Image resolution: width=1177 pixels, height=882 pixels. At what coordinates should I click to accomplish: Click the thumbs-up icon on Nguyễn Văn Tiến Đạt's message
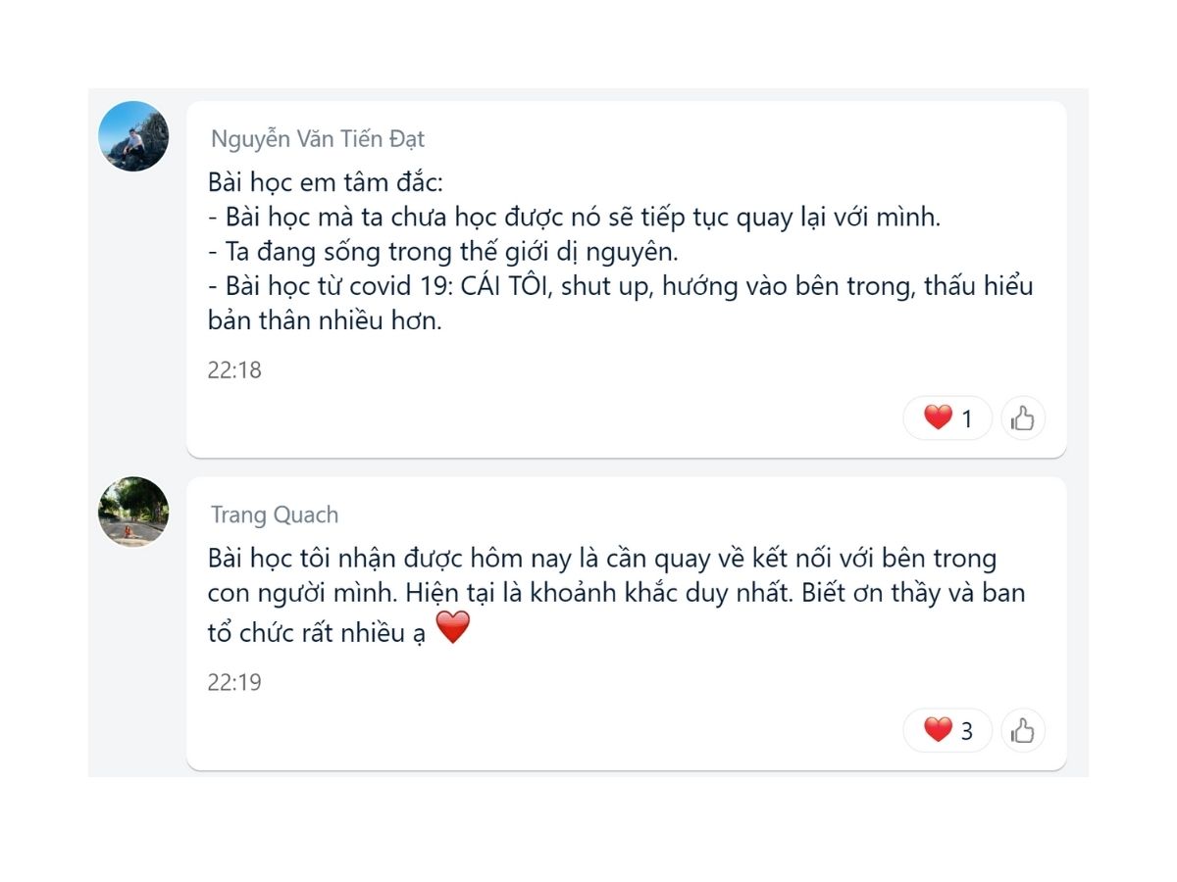pos(1023,418)
